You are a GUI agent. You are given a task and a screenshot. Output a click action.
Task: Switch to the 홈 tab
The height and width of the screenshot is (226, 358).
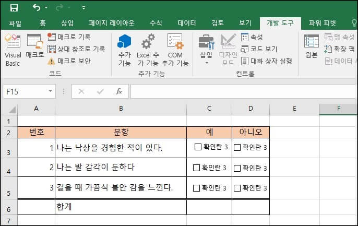(x=42, y=23)
